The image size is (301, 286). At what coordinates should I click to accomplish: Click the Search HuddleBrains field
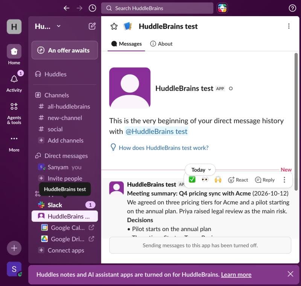click(x=157, y=8)
